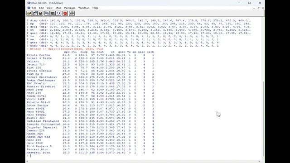The height and width of the screenshot is (163, 290).
Task: Click the Save workspace floppy disk icon
Action: pos(40,13)
